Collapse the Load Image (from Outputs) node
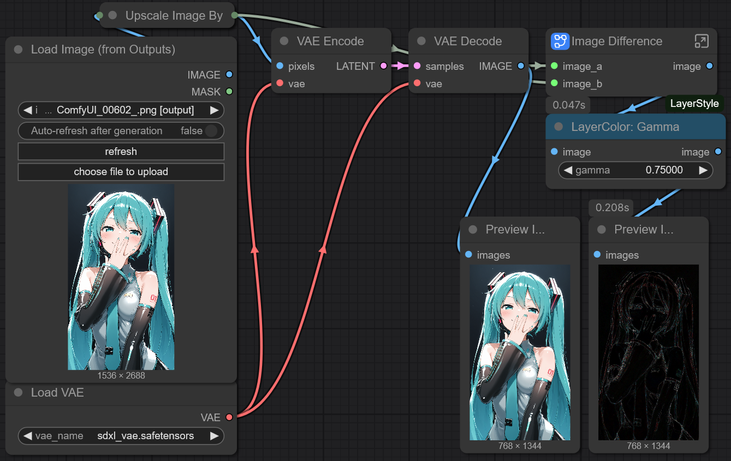Screen dimensions: 731x461 (x=19, y=50)
